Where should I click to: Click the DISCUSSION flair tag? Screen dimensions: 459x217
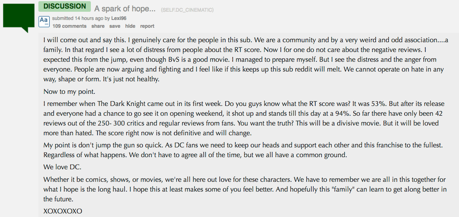[x=65, y=6]
